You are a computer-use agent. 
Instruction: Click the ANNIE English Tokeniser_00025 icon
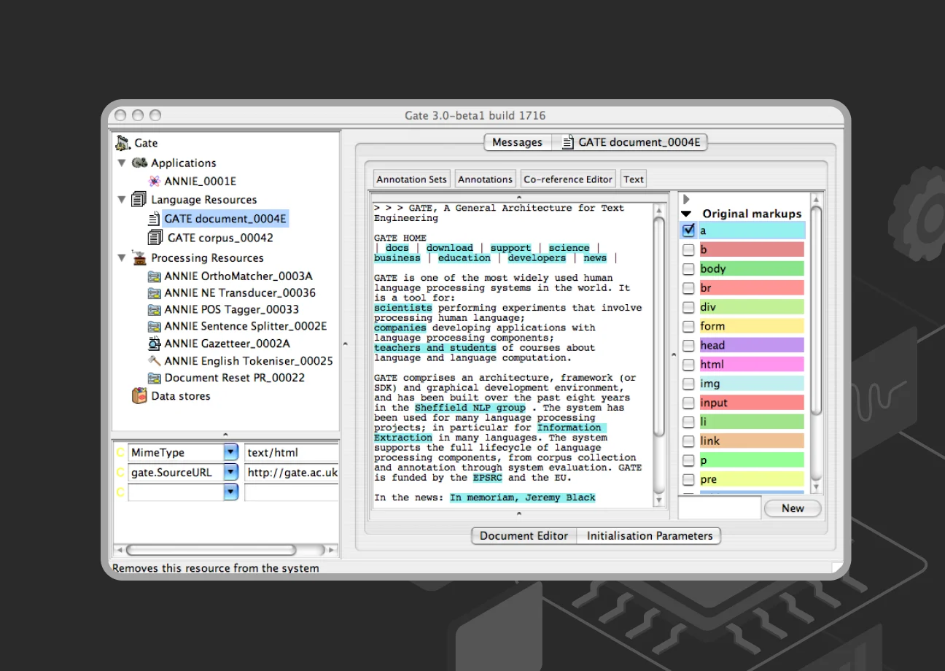point(154,360)
